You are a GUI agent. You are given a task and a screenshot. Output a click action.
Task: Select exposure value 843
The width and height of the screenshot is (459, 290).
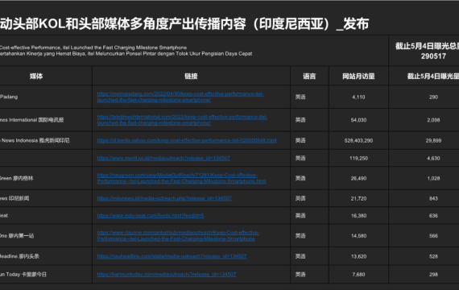433,198
